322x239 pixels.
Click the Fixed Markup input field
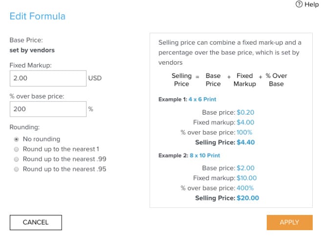(48, 78)
